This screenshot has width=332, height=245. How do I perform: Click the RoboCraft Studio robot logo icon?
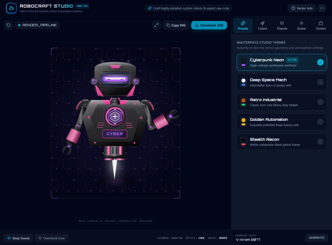[11, 8]
